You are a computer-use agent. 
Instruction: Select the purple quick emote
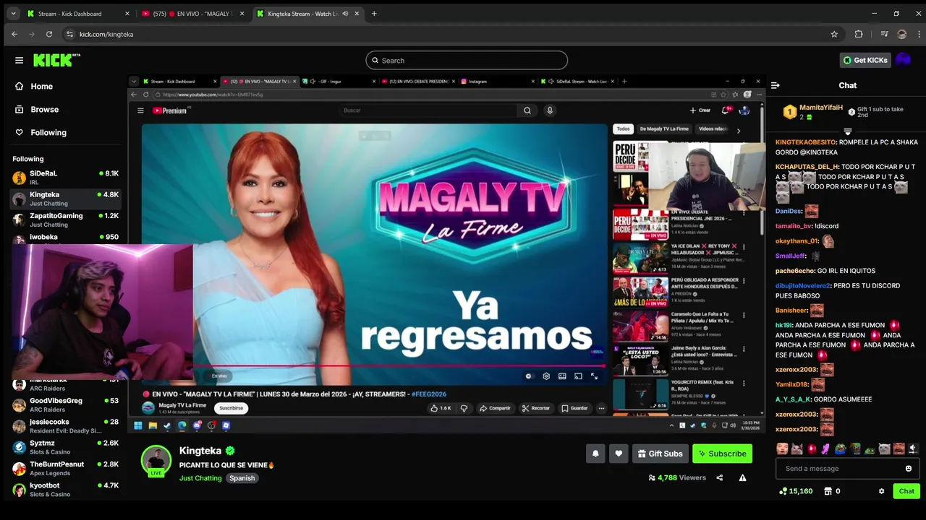pos(825,449)
